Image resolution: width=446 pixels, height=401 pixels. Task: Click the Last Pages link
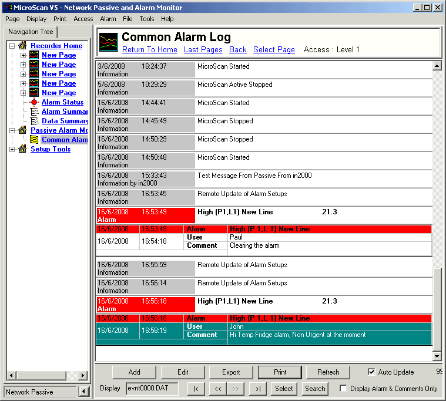pos(203,49)
